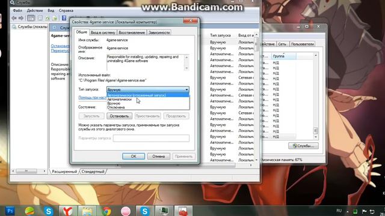Click the RU language indicator in tray

(339, 211)
